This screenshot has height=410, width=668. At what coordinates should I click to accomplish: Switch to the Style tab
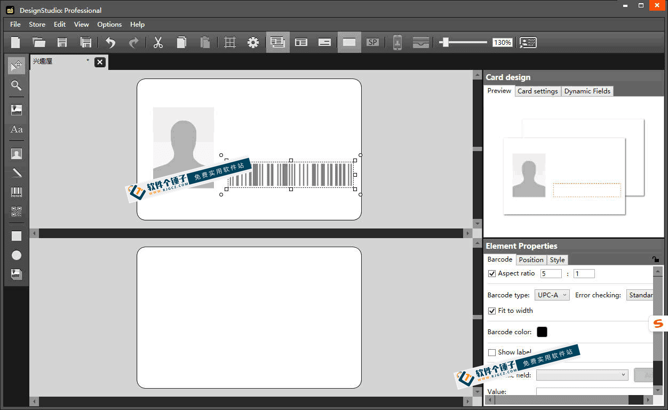(x=557, y=259)
